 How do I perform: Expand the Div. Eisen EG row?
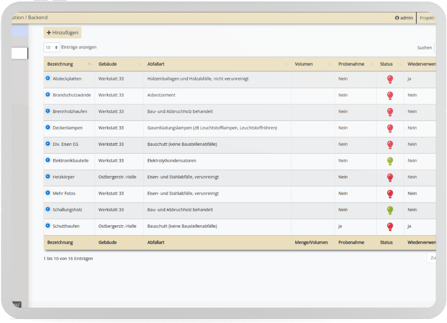[48, 144]
